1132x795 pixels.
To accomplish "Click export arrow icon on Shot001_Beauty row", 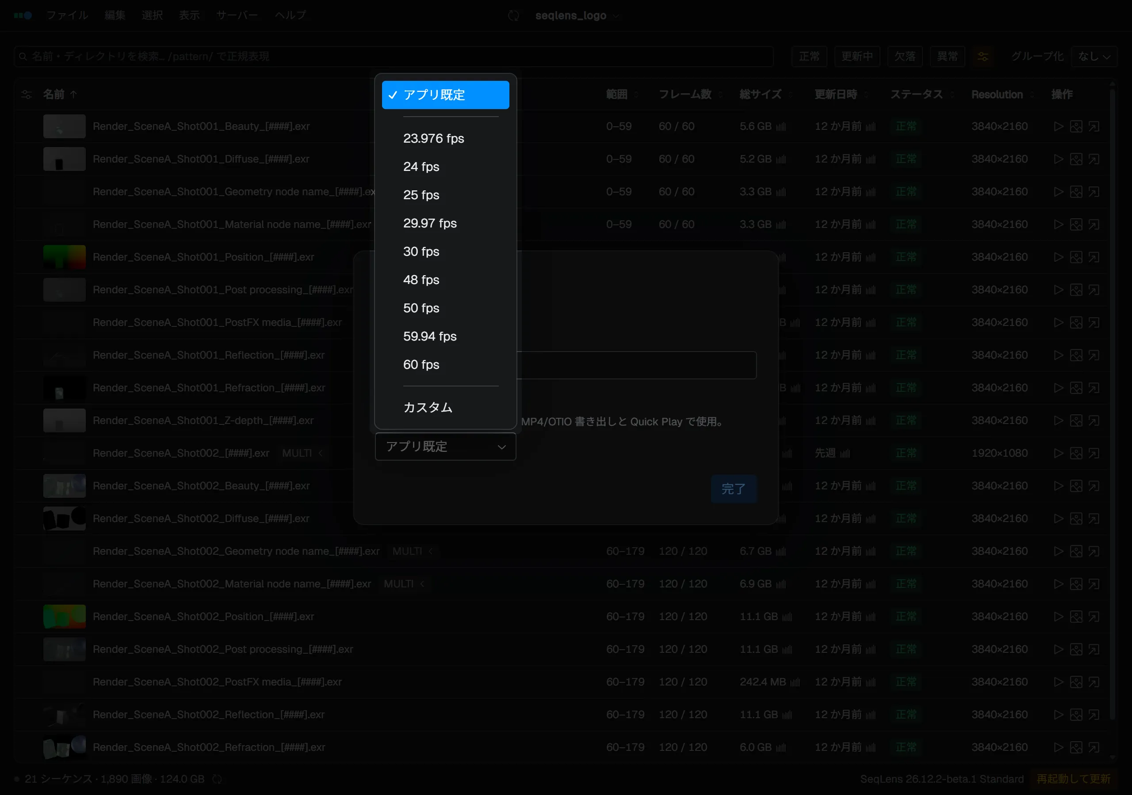I will pos(1094,127).
